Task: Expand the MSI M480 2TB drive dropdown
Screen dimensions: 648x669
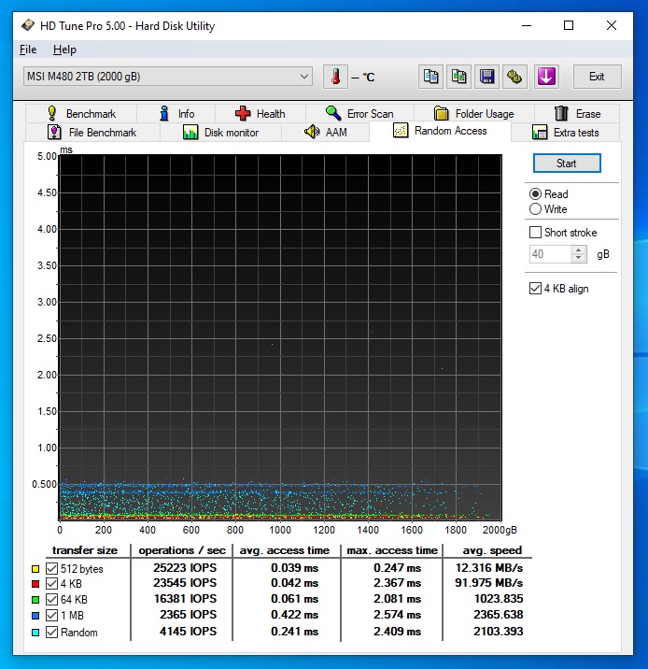Action: click(304, 77)
